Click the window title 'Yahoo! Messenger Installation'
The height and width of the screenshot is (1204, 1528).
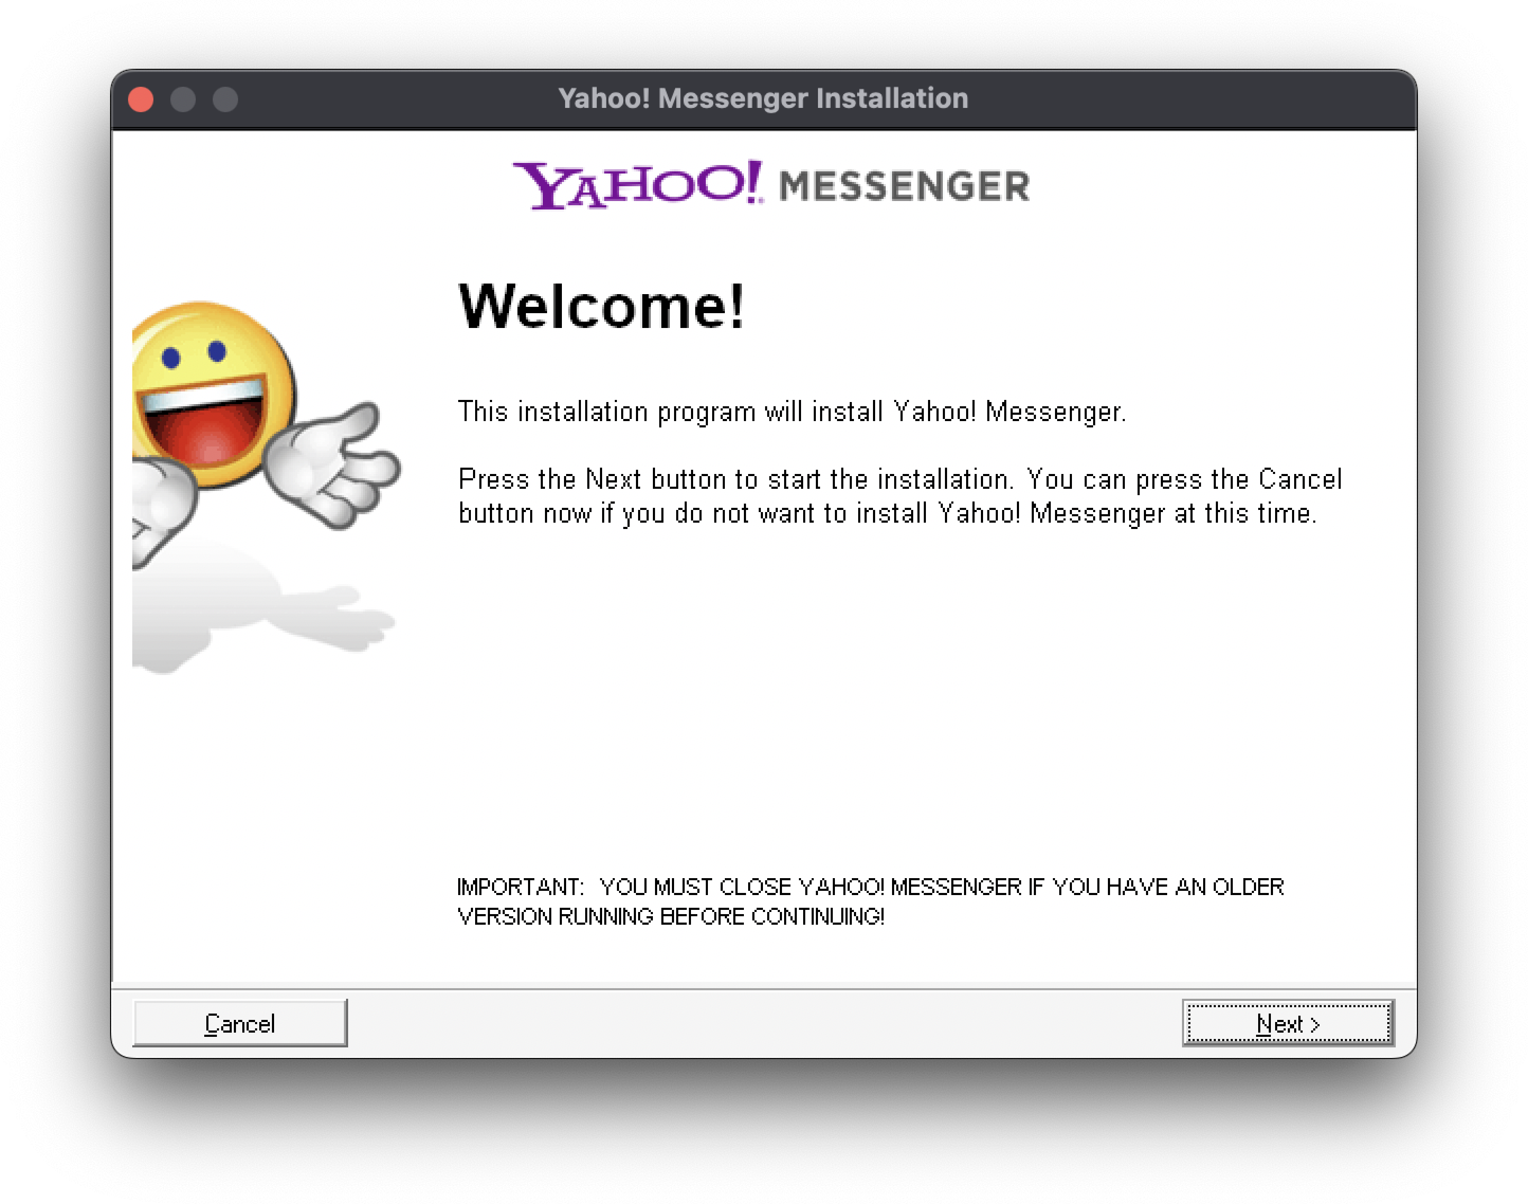(x=763, y=99)
